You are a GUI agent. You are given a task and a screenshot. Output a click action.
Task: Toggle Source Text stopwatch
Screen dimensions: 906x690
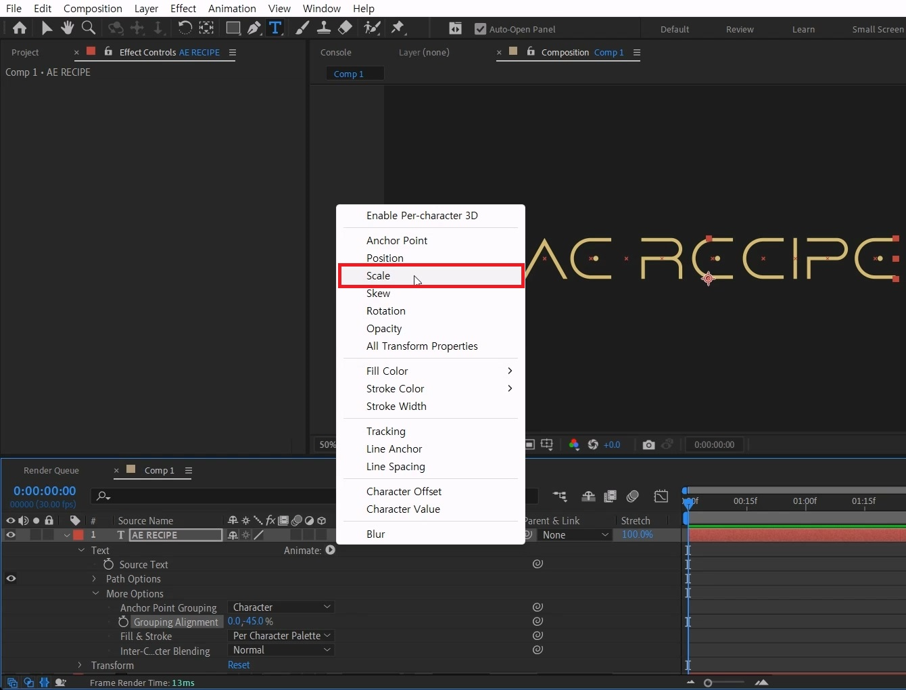[x=108, y=563]
